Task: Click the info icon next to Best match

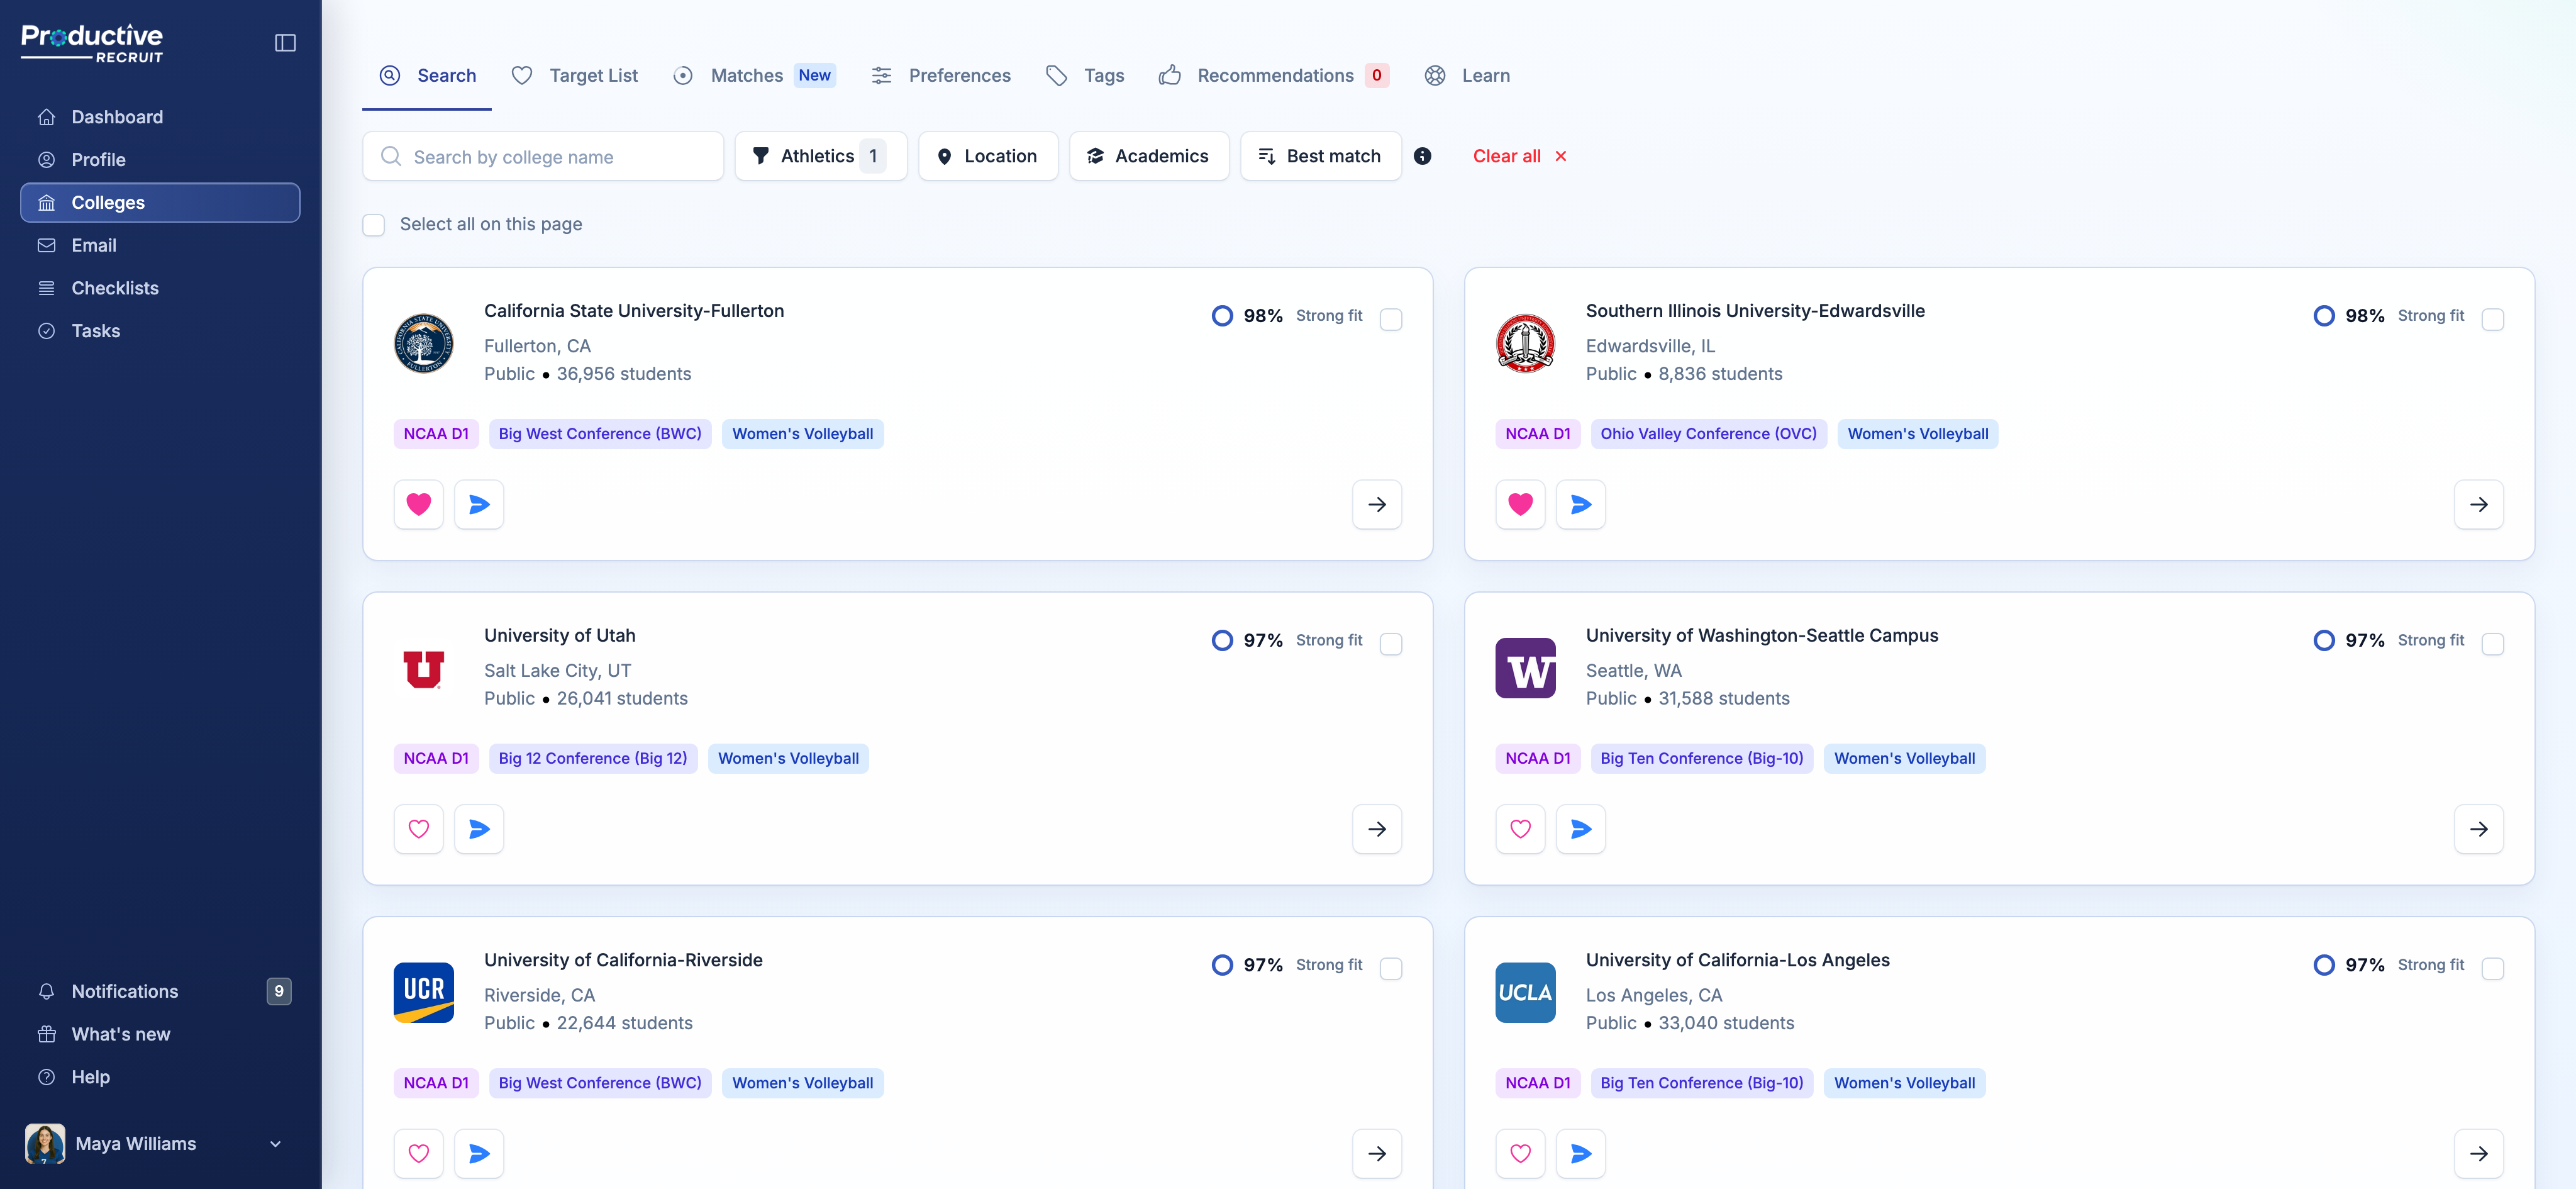Action: tap(1422, 156)
